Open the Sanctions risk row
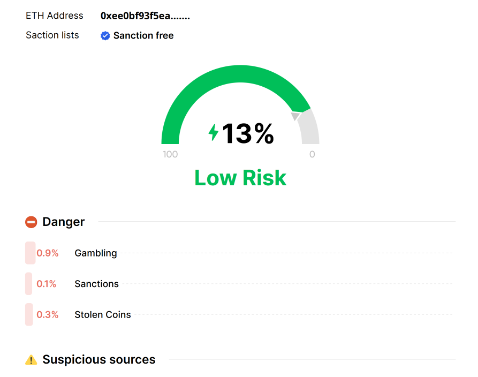 pos(97,284)
